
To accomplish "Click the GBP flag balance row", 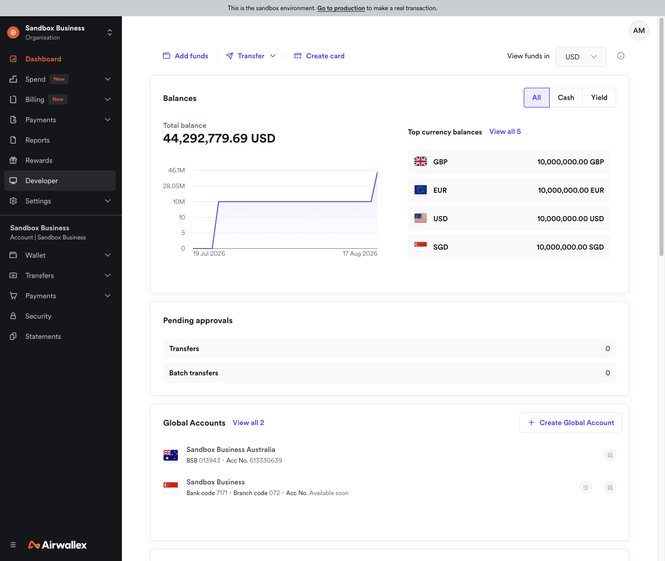I will pos(509,162).
